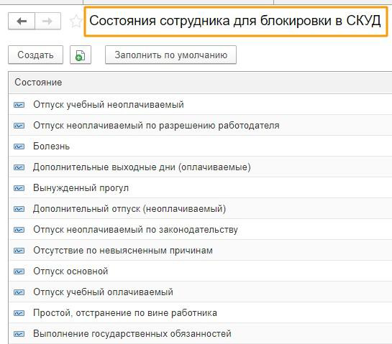Screen dimensions: 392x344
Task: Select Дополнительные выходные дни (оплачиваемые) row
Action: click(200, 167)
